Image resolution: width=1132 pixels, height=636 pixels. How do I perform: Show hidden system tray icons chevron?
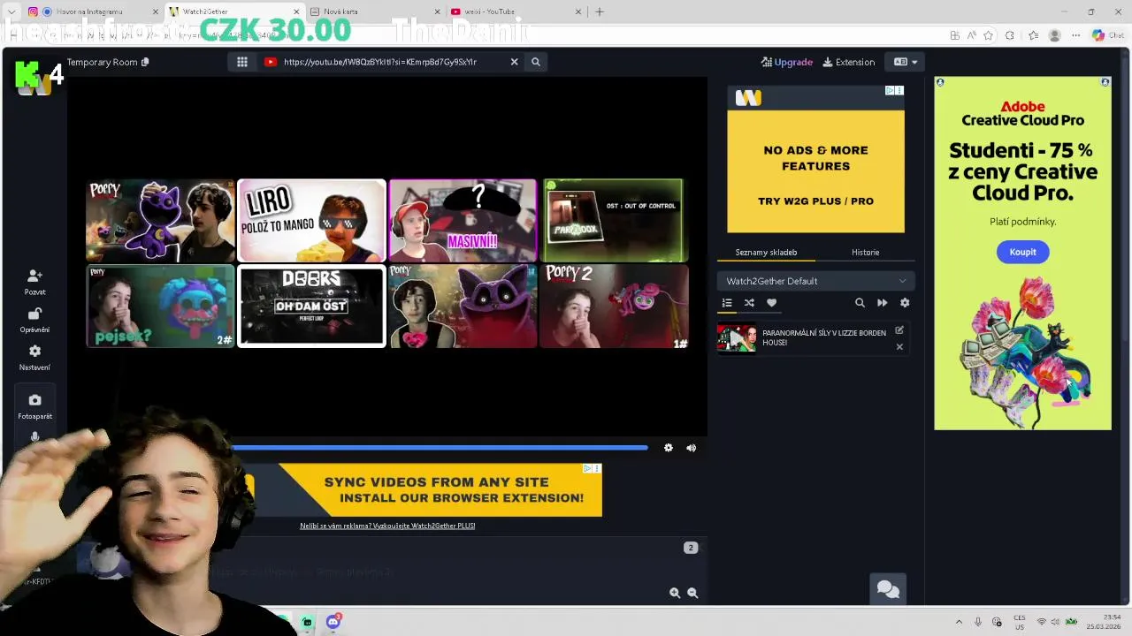(x=959, y=622)
